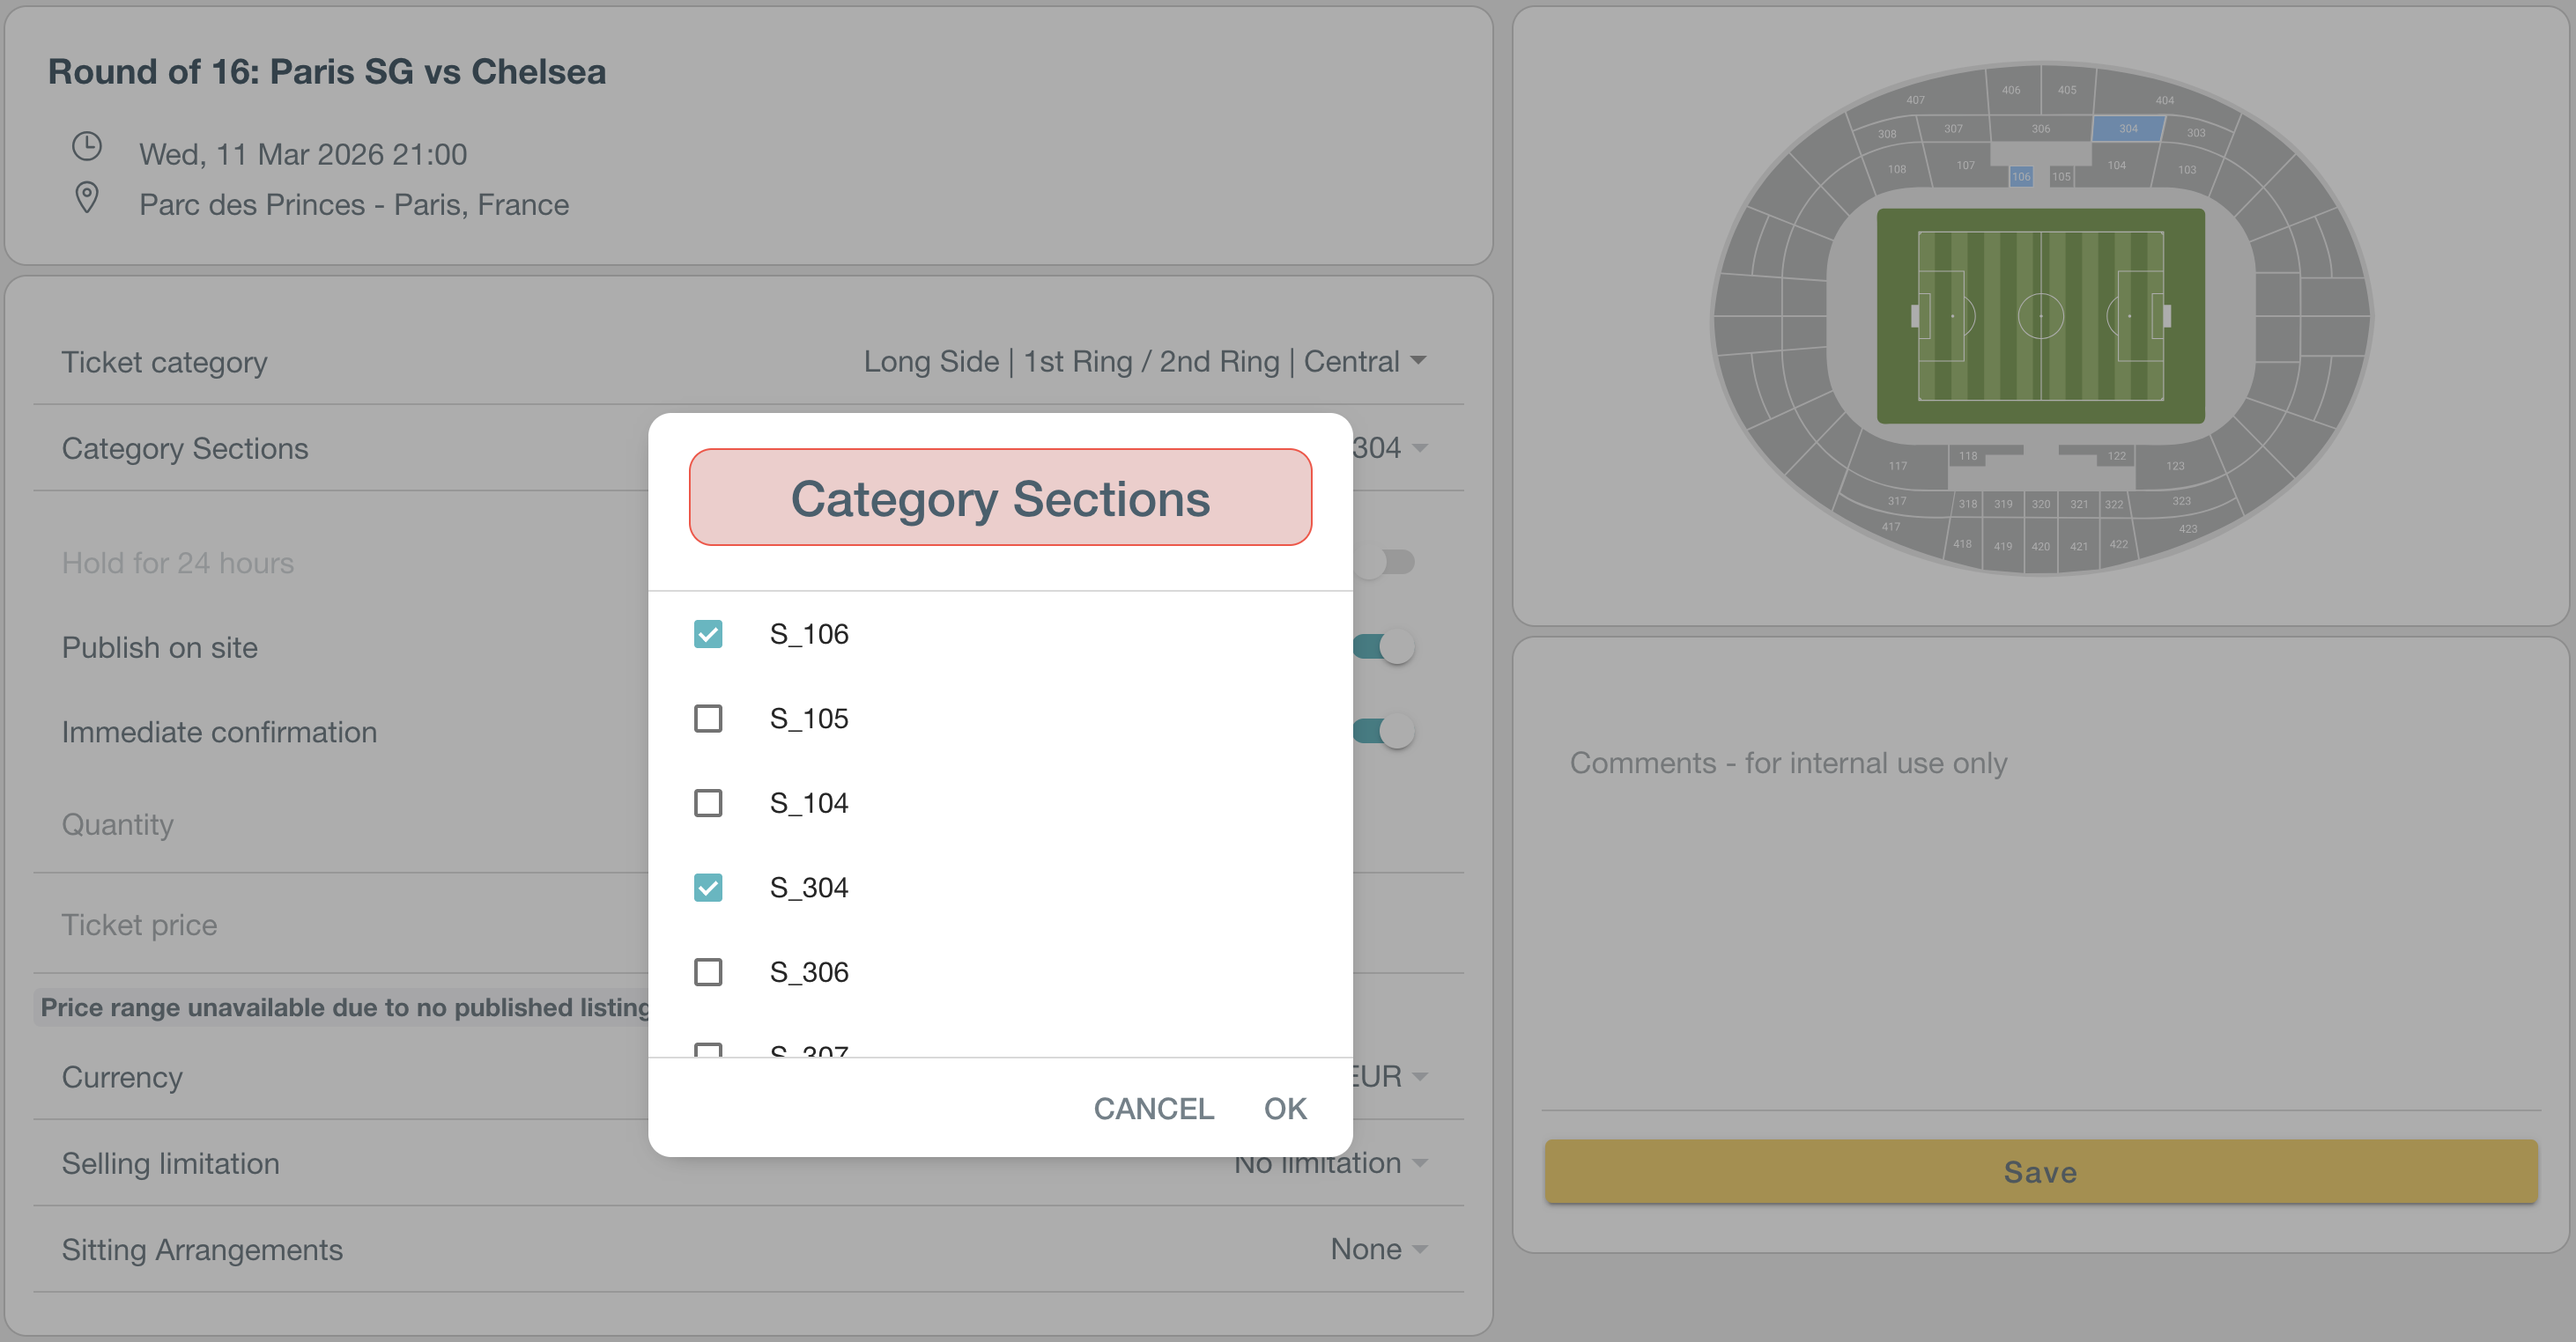Click the match title Paris SG vs Chelsea
2576x1342 pixels.
click(x=327, y=71)
